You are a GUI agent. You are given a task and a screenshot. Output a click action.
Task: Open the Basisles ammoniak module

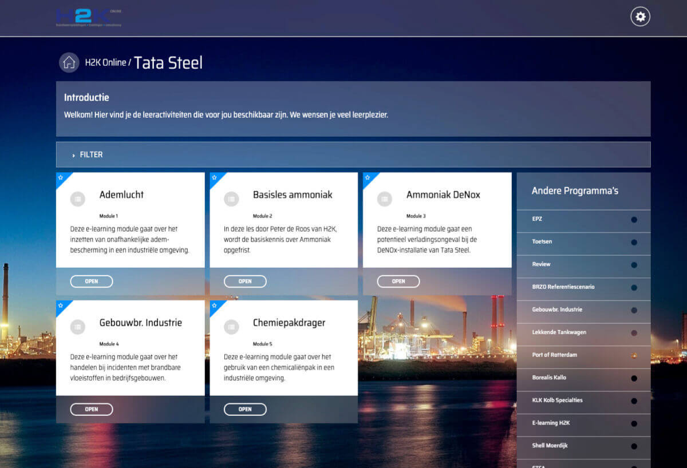point(245,281)
